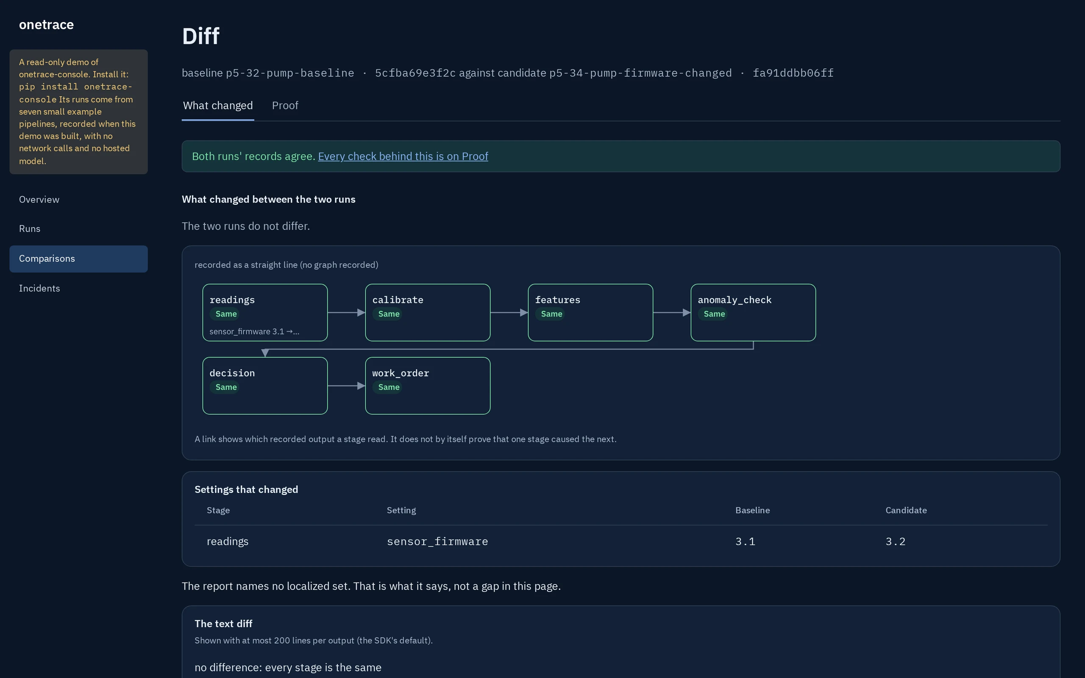Image resolution: width=1085 pixels, height=678 pixels.
Task: Click 'no difference: every stage is the same'
Action: [288, 668]
